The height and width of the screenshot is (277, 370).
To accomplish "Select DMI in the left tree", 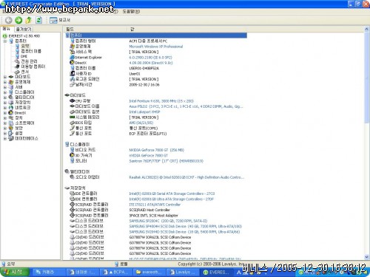I will pyautogui.click(x=24, y=56).
